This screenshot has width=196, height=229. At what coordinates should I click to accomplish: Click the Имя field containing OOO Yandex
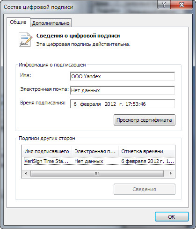pyautogui.click(x=123, y=76)
